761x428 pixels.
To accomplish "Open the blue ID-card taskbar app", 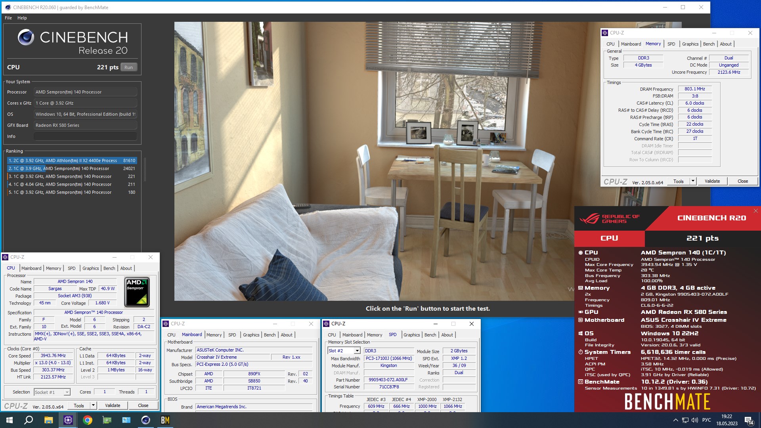I will (x=126, y=420).
